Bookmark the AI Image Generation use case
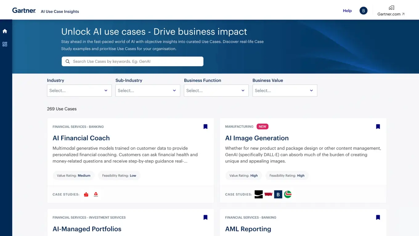419x236 pixels. coord(378,126)
